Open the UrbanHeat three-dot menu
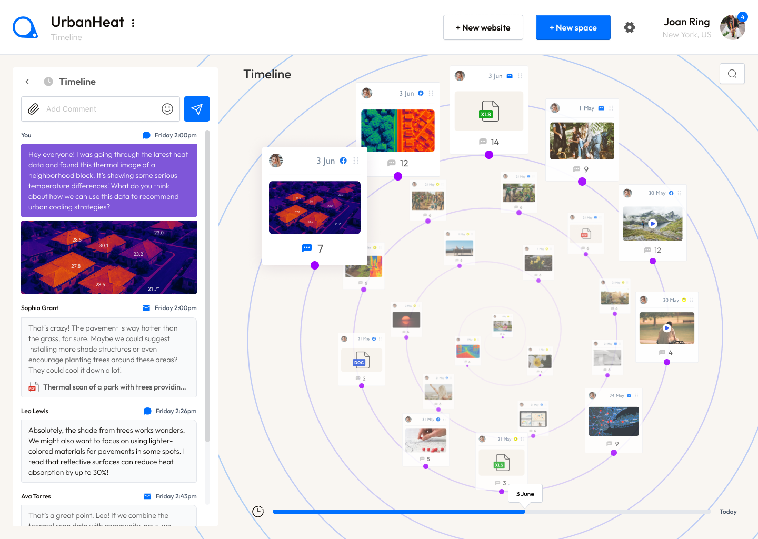Viewport: 758px width, 539px height. tap(133, 23)
